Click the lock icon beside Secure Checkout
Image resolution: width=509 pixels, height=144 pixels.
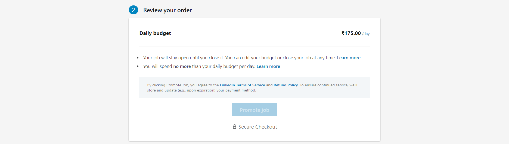click(x=234, y=127)
